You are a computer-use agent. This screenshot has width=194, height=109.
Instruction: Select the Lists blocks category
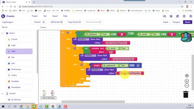[x=19, y=63]
